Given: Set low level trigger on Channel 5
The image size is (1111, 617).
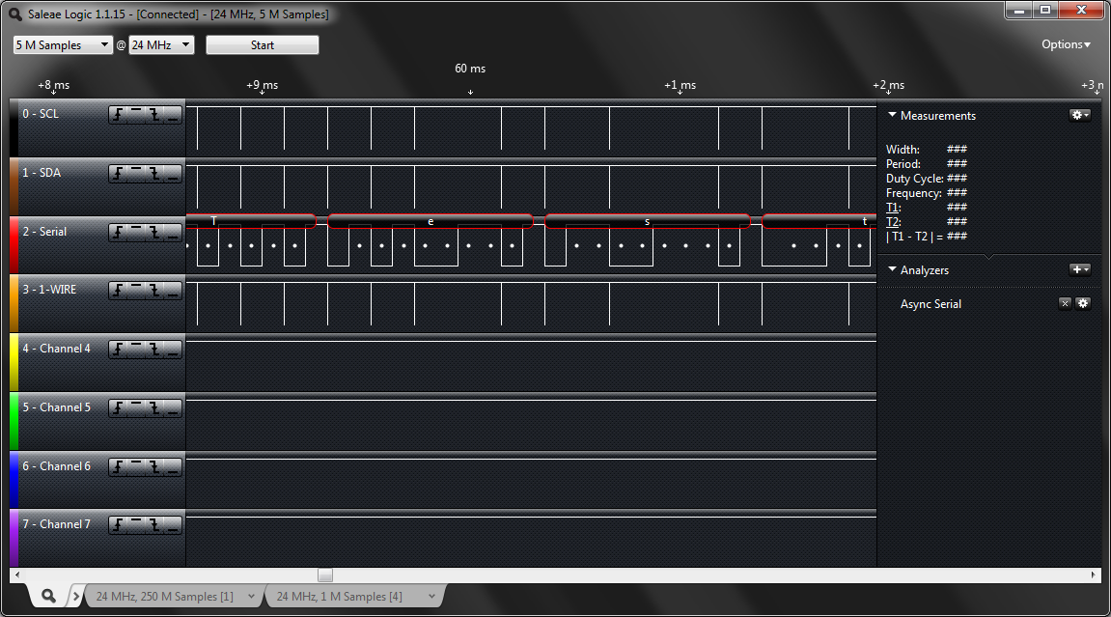Looking at the screenshot, I should [x=172, y=408].
